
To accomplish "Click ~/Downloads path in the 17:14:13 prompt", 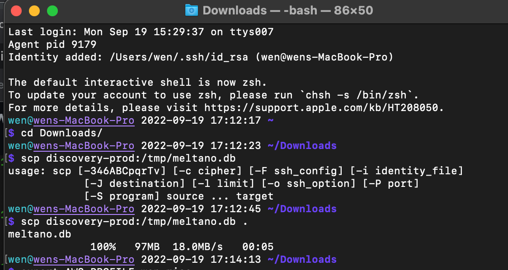I will [x=302, y=260].
